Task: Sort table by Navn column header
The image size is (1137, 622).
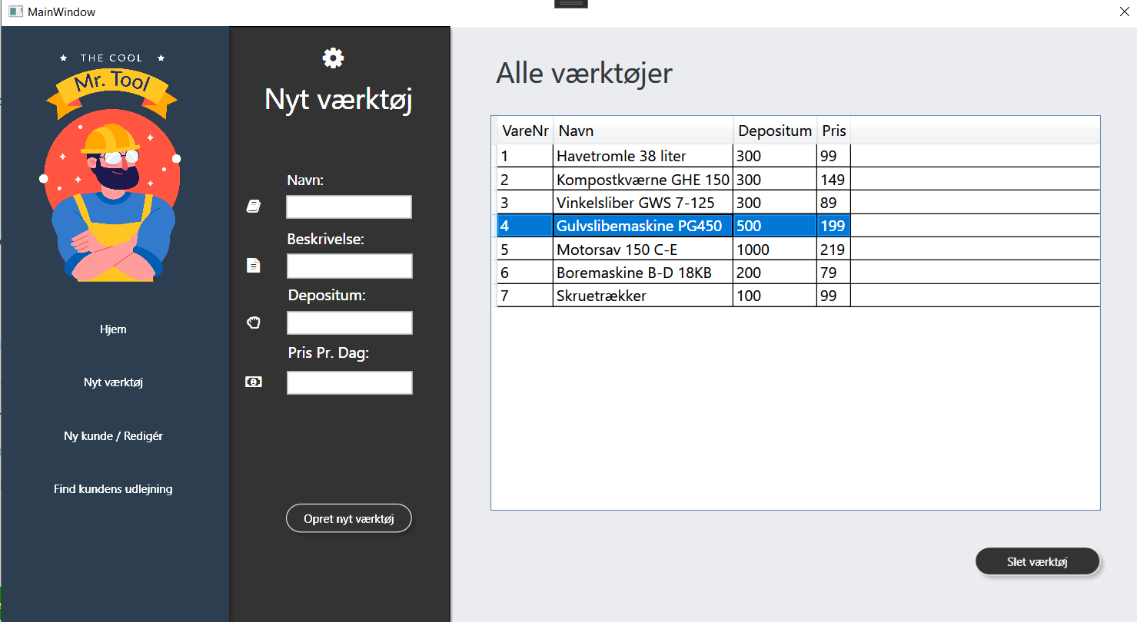Action: (x=643, y=131)
